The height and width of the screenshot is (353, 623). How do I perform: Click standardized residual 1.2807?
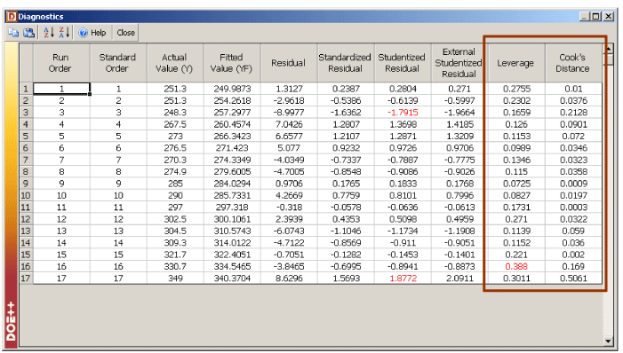point(346,124)
